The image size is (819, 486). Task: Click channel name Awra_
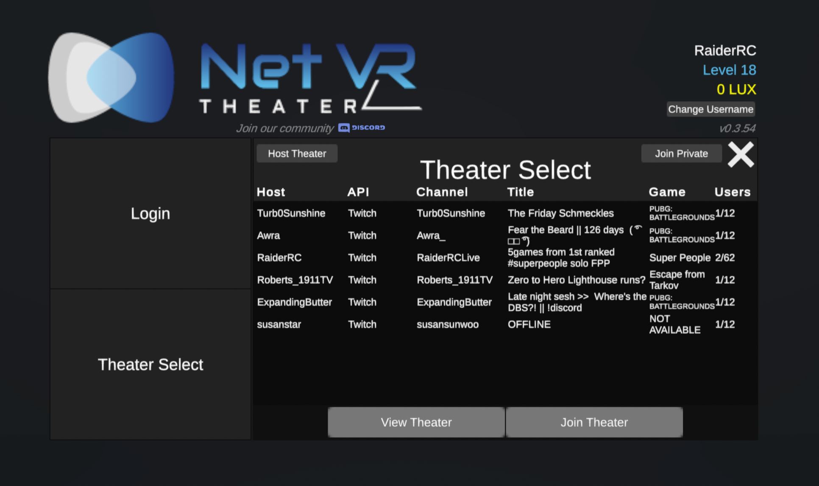[x=431, y=235]
